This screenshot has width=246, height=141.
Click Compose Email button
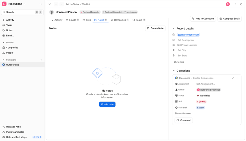(x=229, y=19)
